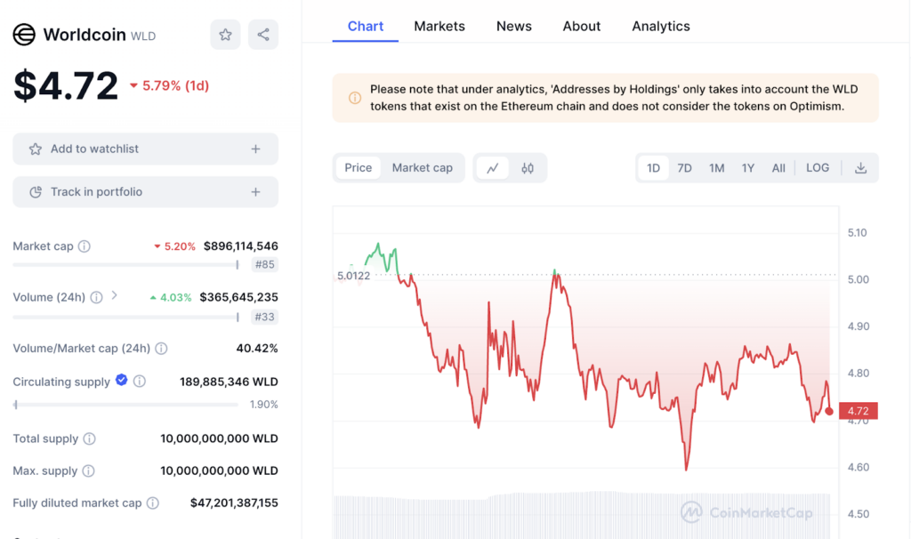
Task: Expand Volume (24h) chevron arrow
Action: (x=114, y=296)
